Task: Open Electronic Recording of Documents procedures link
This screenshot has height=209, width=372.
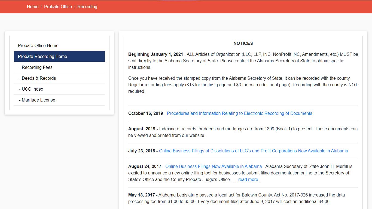Action: [240, 113]
